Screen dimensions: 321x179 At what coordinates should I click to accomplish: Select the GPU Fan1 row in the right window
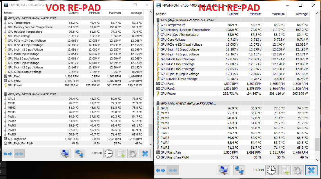[x=232, y=84]
